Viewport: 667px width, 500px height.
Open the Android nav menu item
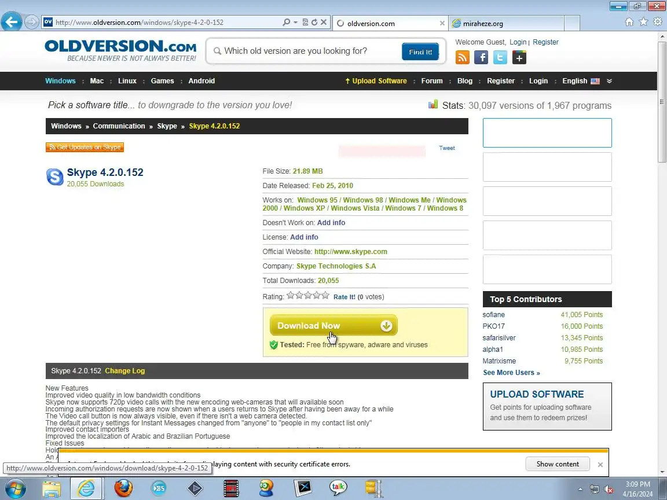click(x=201, y=81)
